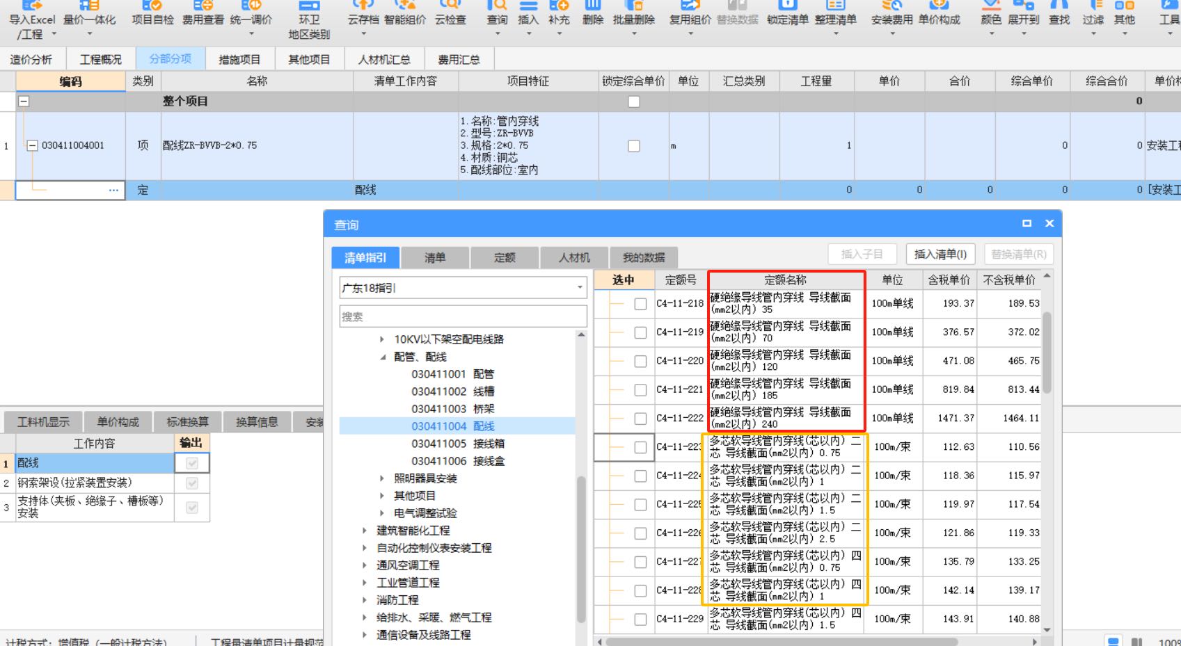Click the 定额名称 column header
1181x646 pixels.
pos(786,280)
